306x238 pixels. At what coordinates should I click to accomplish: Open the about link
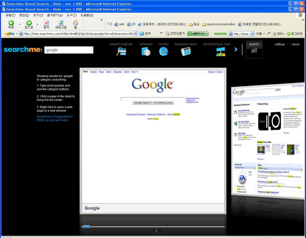pos(296,44)
